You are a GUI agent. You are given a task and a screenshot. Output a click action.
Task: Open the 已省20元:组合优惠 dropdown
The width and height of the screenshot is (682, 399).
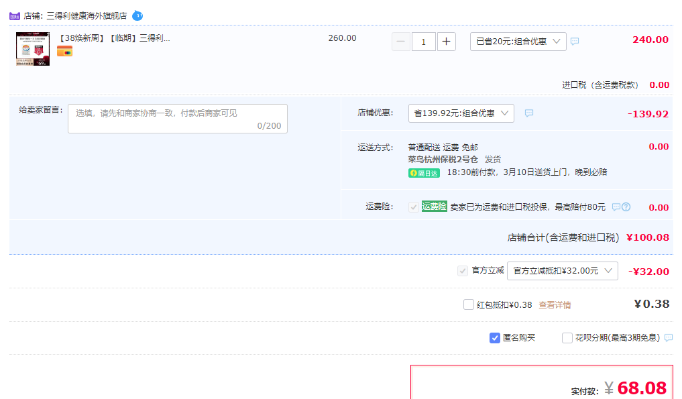[x=518, y=42]
